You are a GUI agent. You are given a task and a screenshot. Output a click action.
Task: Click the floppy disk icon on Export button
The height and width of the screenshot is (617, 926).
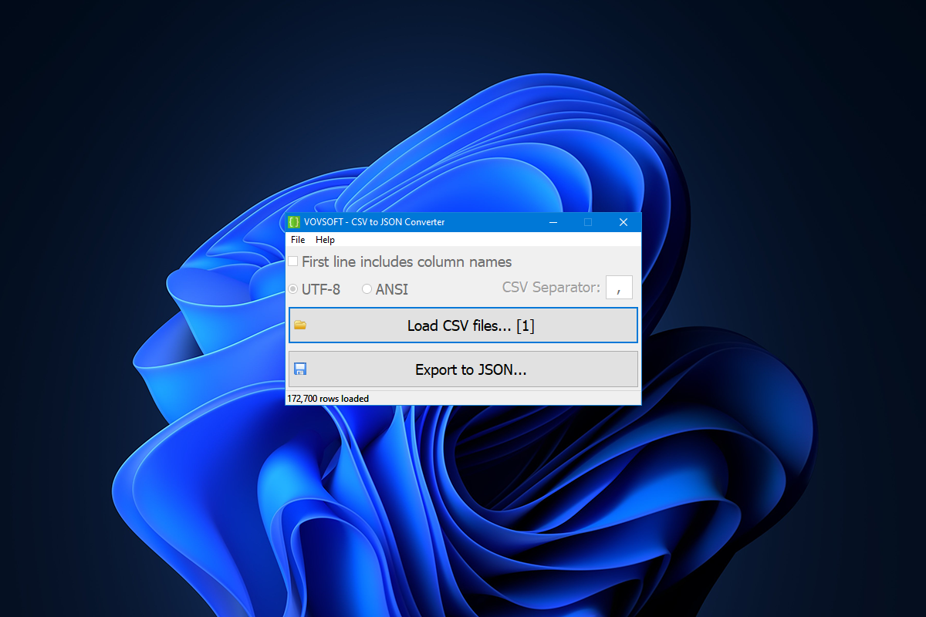(300, 369)
